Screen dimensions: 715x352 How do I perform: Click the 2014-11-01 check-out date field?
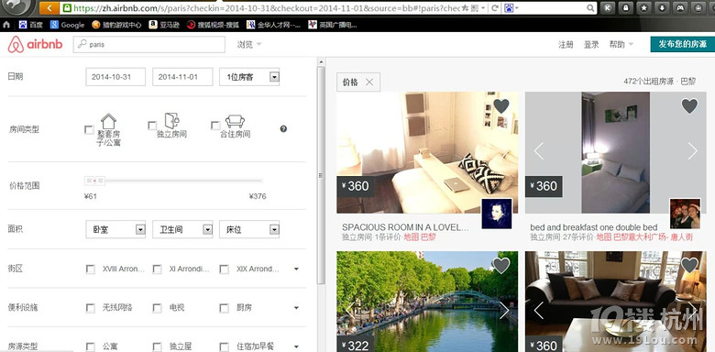(x=182, y=77)
